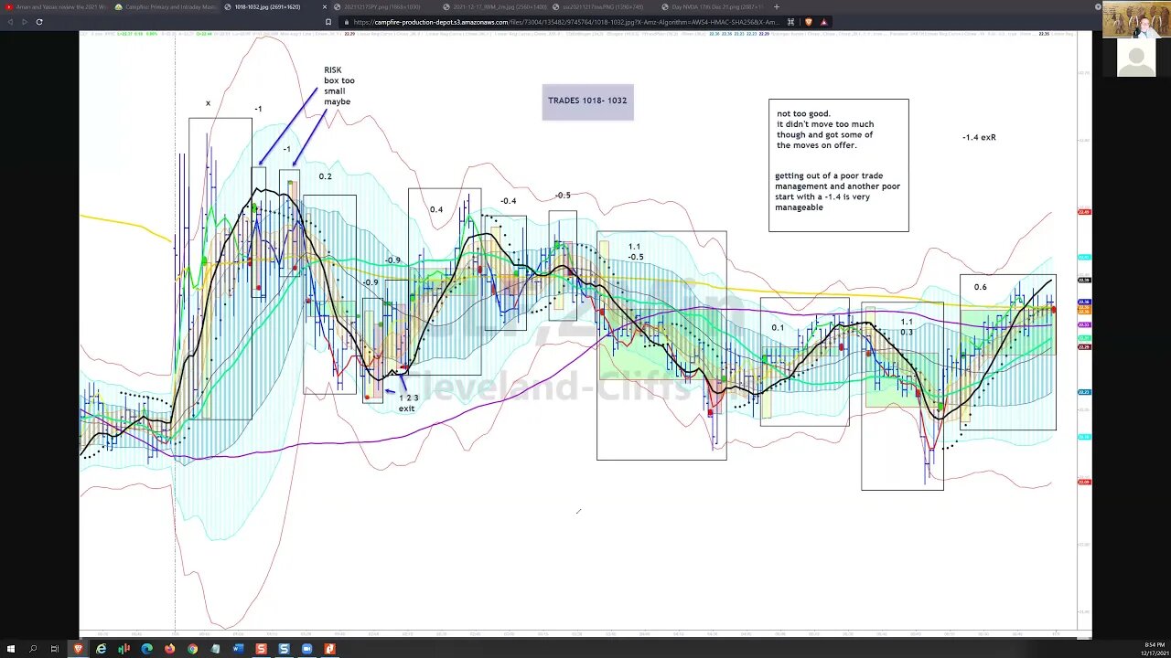Select Brave browser in the taskbar

[x=78, y=649]
